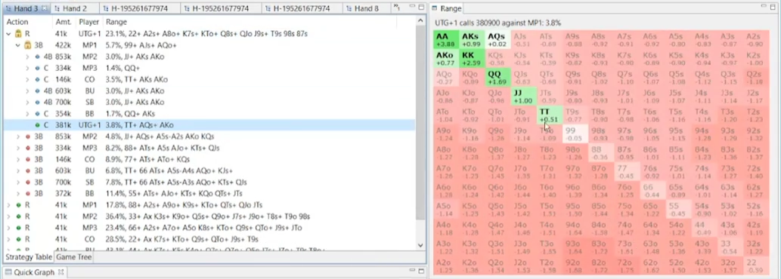Select the QQ +1.69 cell in the range grid
The image size is (781, 279).
point(498,78)
